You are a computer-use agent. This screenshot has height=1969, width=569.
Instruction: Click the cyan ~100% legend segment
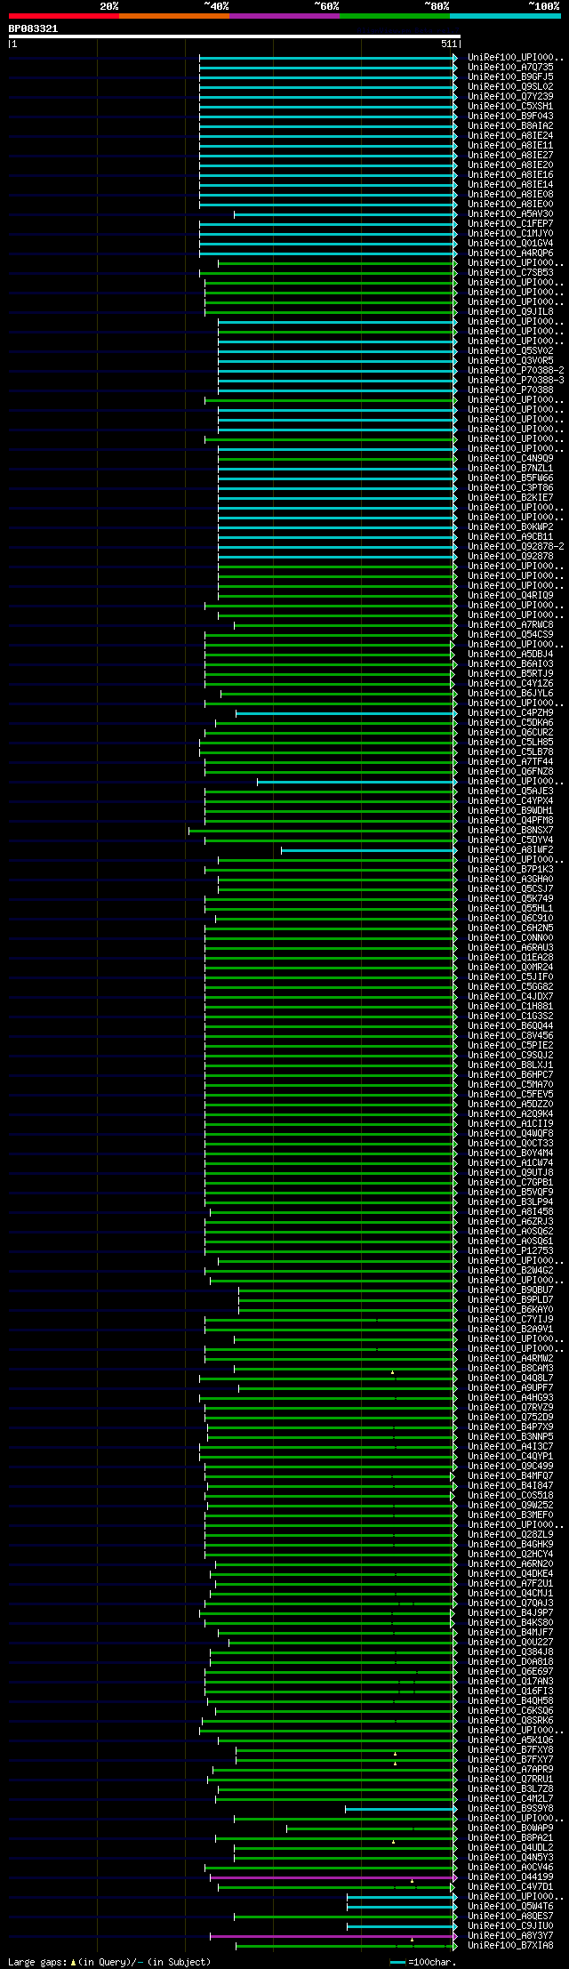505,16
